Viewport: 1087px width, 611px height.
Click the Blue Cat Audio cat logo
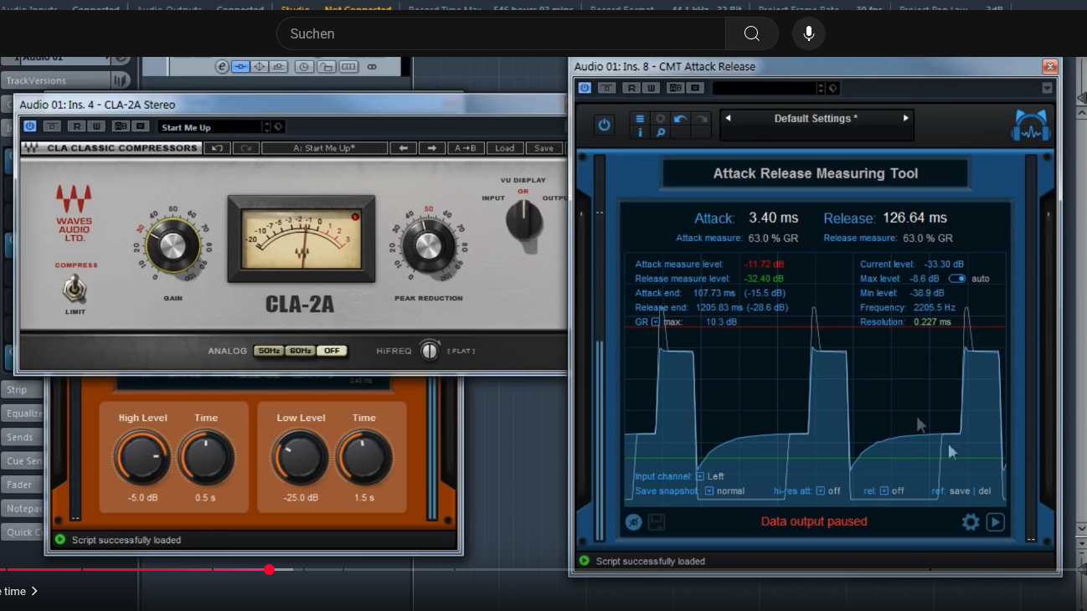pyautogui.click(x=1031, y=124)
